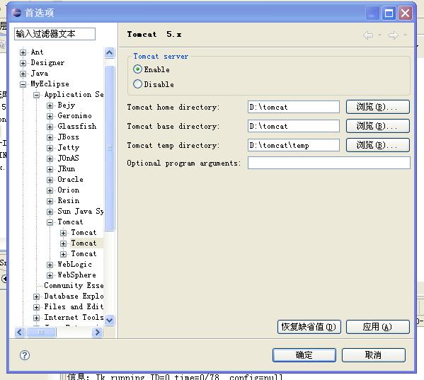
Task: Expand the Orion tree node
Action: pos(50,190)
